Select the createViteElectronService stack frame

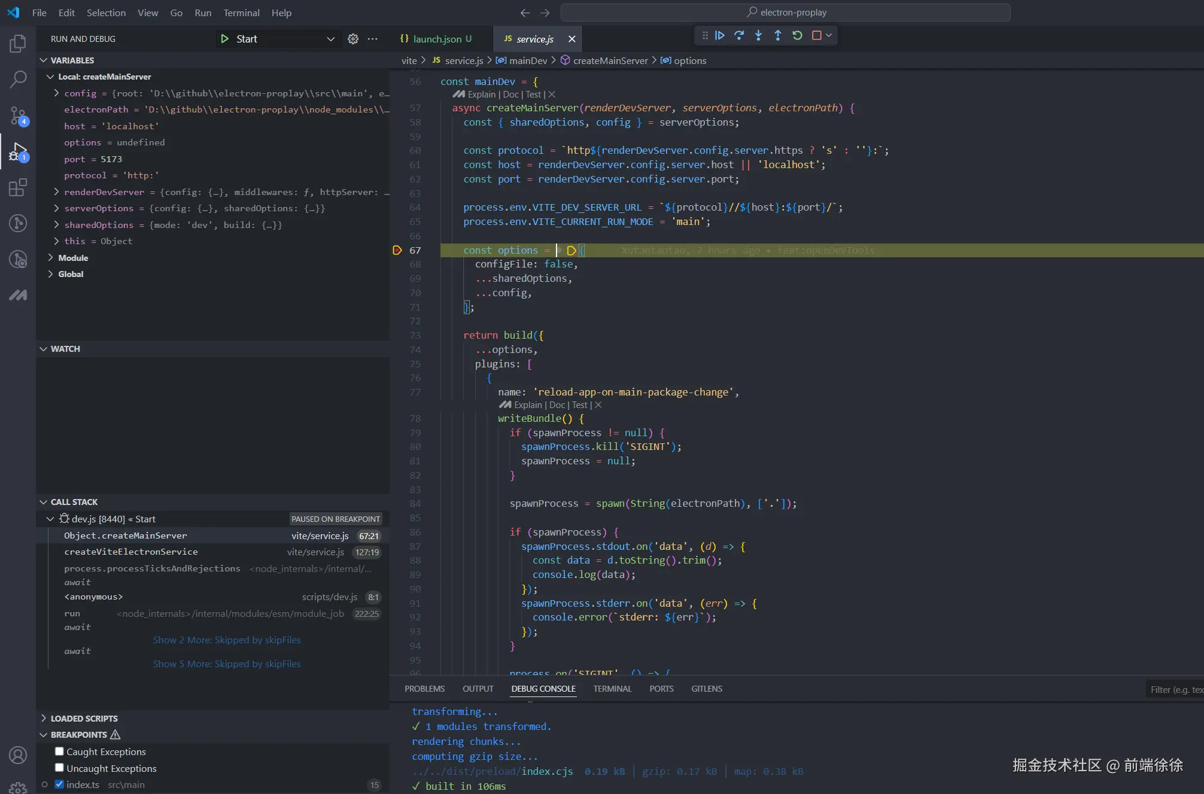[x=131, y=552]
